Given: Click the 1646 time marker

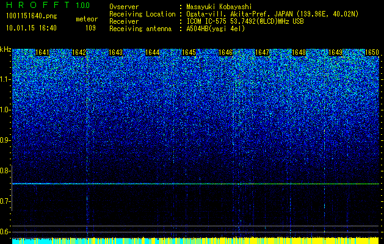Looking at the screenshot, I should pos(225,52).
